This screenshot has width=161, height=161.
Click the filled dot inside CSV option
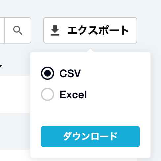pos(48,73)
